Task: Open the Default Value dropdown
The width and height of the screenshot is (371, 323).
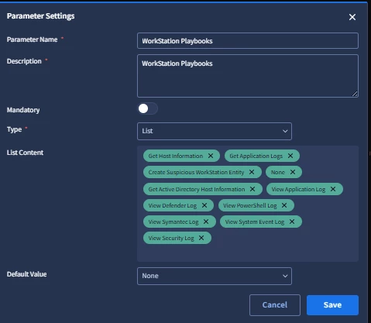Action: tap(215, 276)
